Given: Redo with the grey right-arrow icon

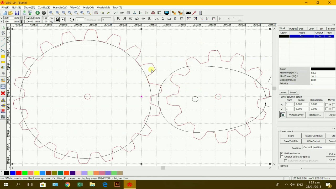Looking at the screenshot, I should coord(44,13).
